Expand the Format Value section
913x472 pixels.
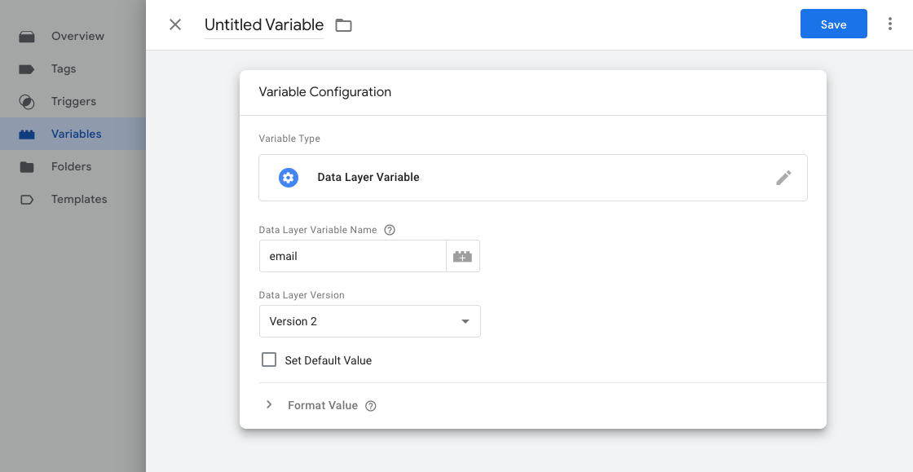tap(269, 404)
